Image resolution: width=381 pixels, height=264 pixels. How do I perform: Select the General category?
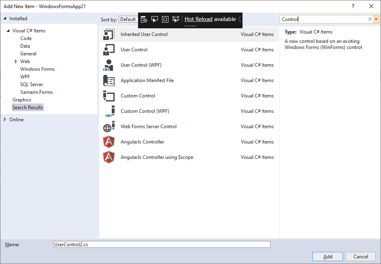(x=28, y=54)
